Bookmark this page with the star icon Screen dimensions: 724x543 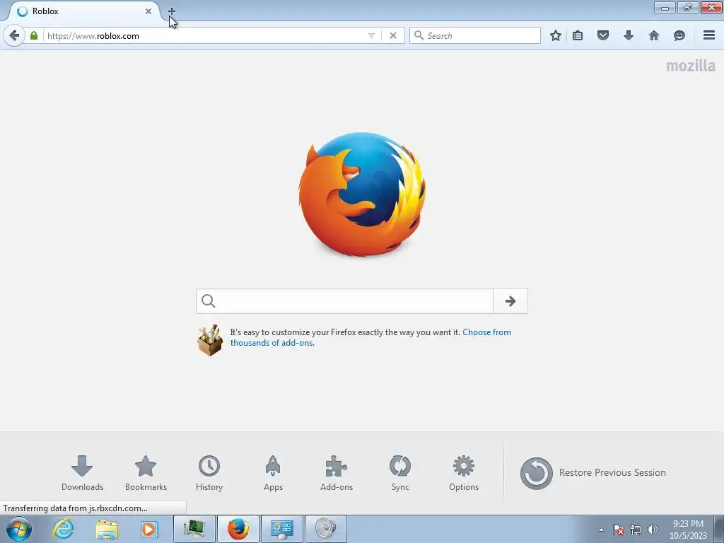556,35
